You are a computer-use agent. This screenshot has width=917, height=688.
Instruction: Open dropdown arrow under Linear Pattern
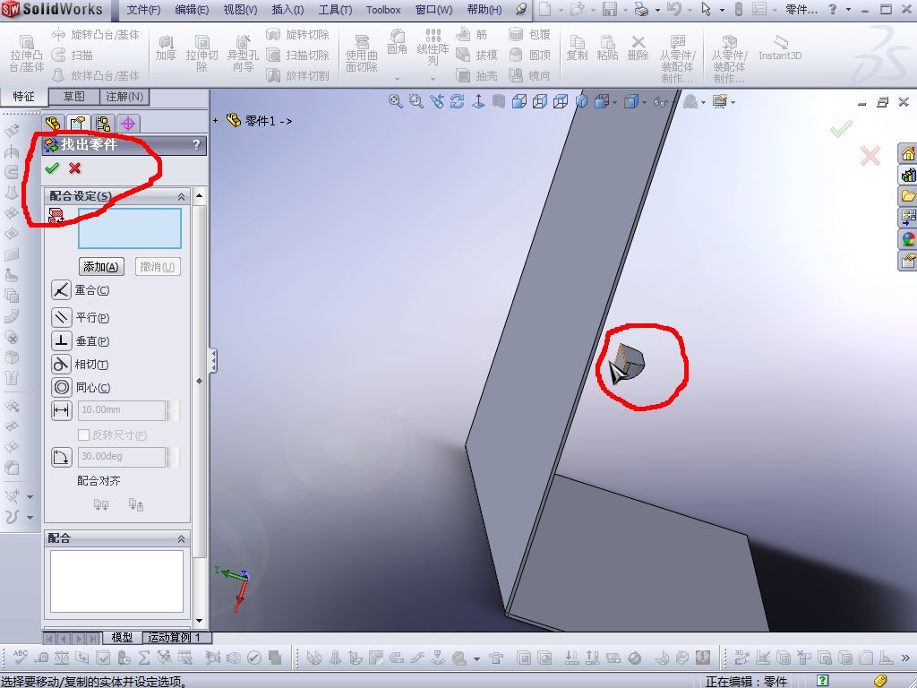433,79
